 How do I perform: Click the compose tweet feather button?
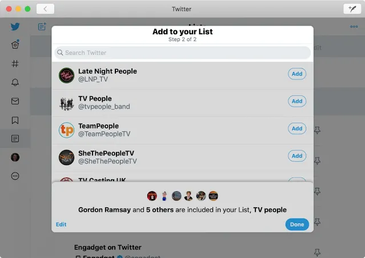coord(352,9)
